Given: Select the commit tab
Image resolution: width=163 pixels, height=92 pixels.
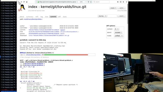Looking at the screenshot, I should pyautogui.click(x=53, y=17).
